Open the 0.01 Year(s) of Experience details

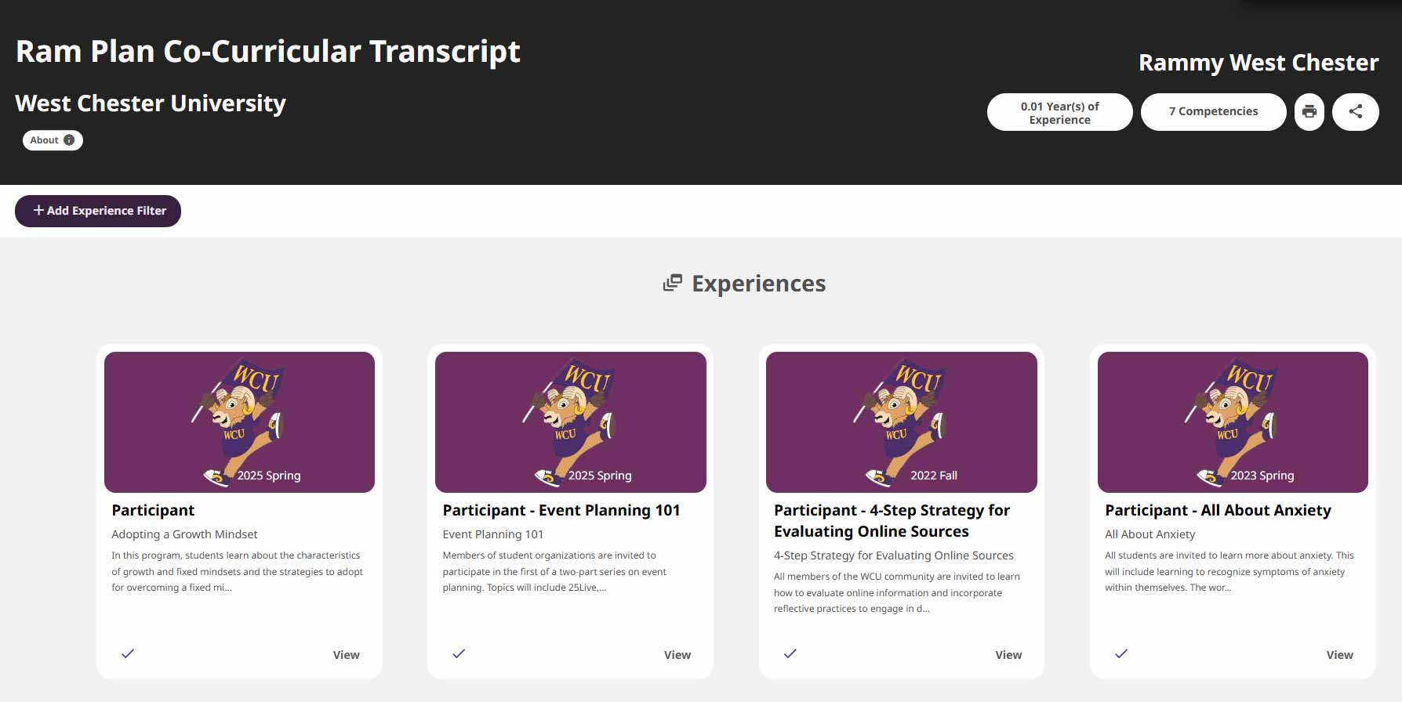[1059, 112]
